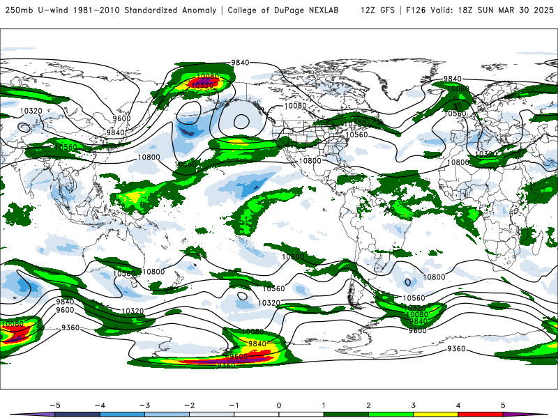Click the '9360' contour label south of Australia

(70, 327)
